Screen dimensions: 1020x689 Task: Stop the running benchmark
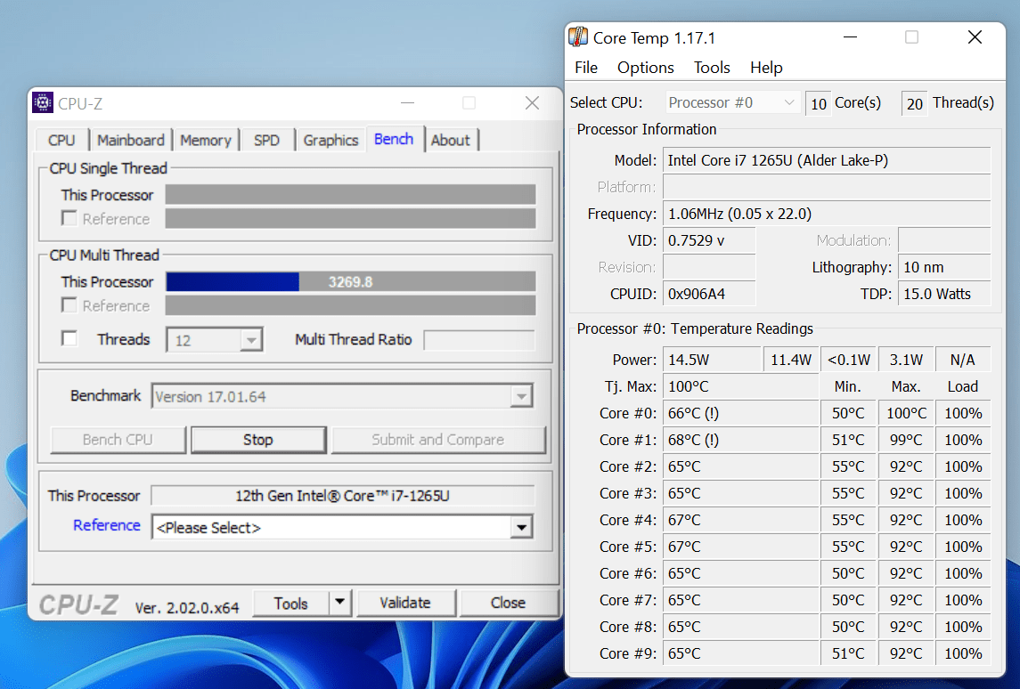click(x=258, y=440)
